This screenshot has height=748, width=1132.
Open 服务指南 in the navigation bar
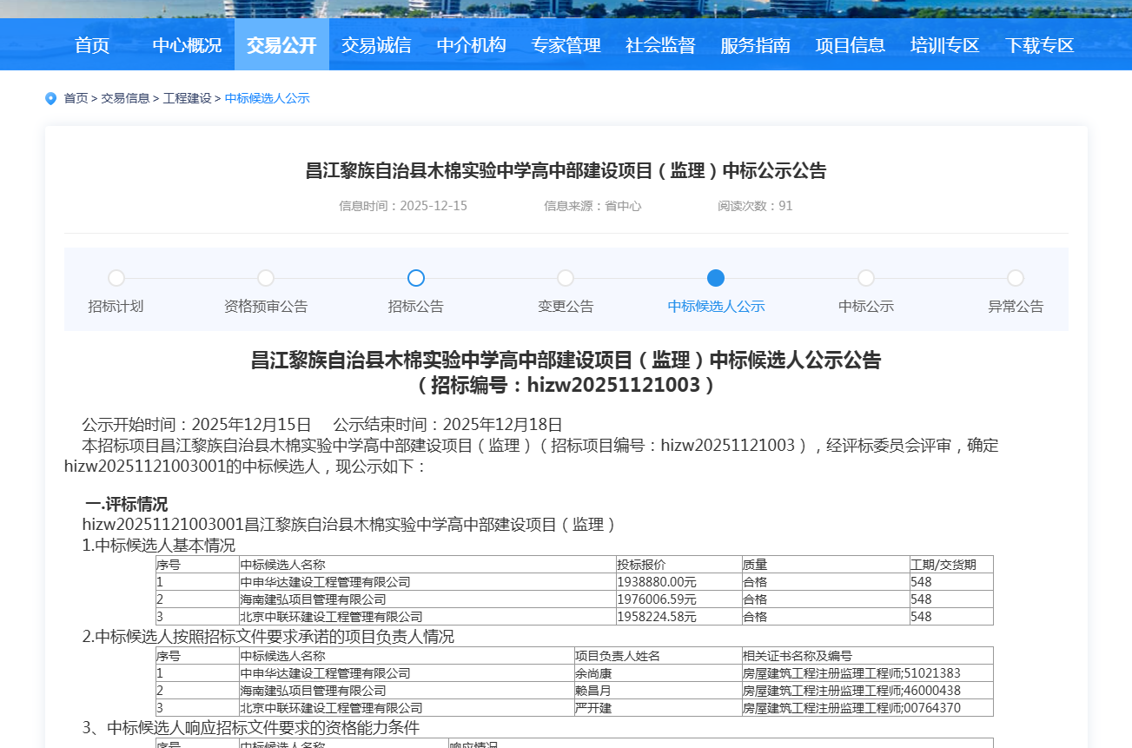(755, 45)
